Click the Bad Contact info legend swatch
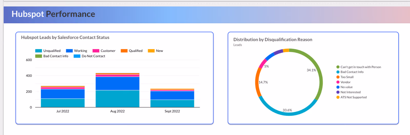This screenshot has width=410, height=135. [x=38, y=56]
